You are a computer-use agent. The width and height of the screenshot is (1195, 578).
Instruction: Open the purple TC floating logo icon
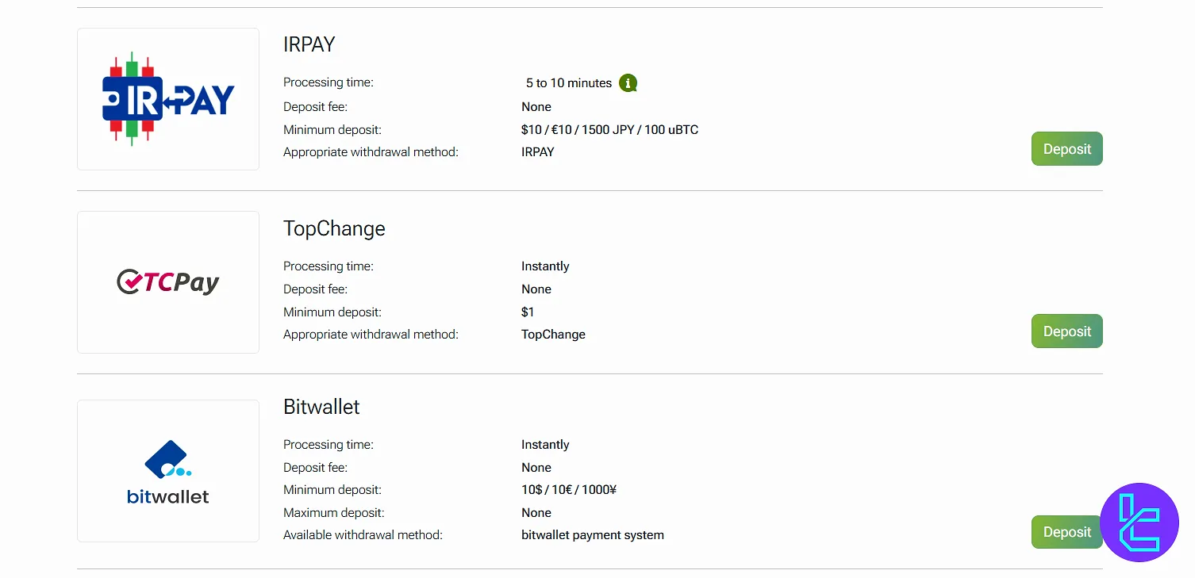pyautogui.click(x=1139, y=522)
